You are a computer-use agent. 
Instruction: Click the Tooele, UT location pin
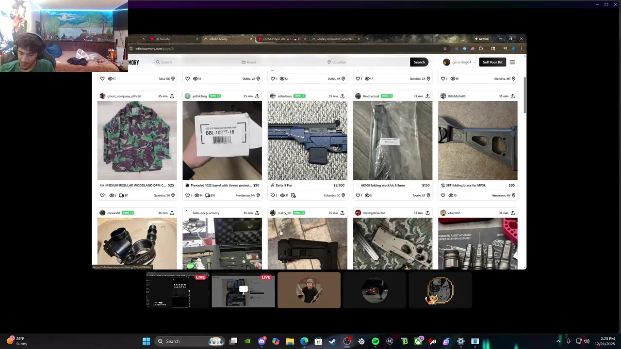pyautogui.click(x=428, y=195)
